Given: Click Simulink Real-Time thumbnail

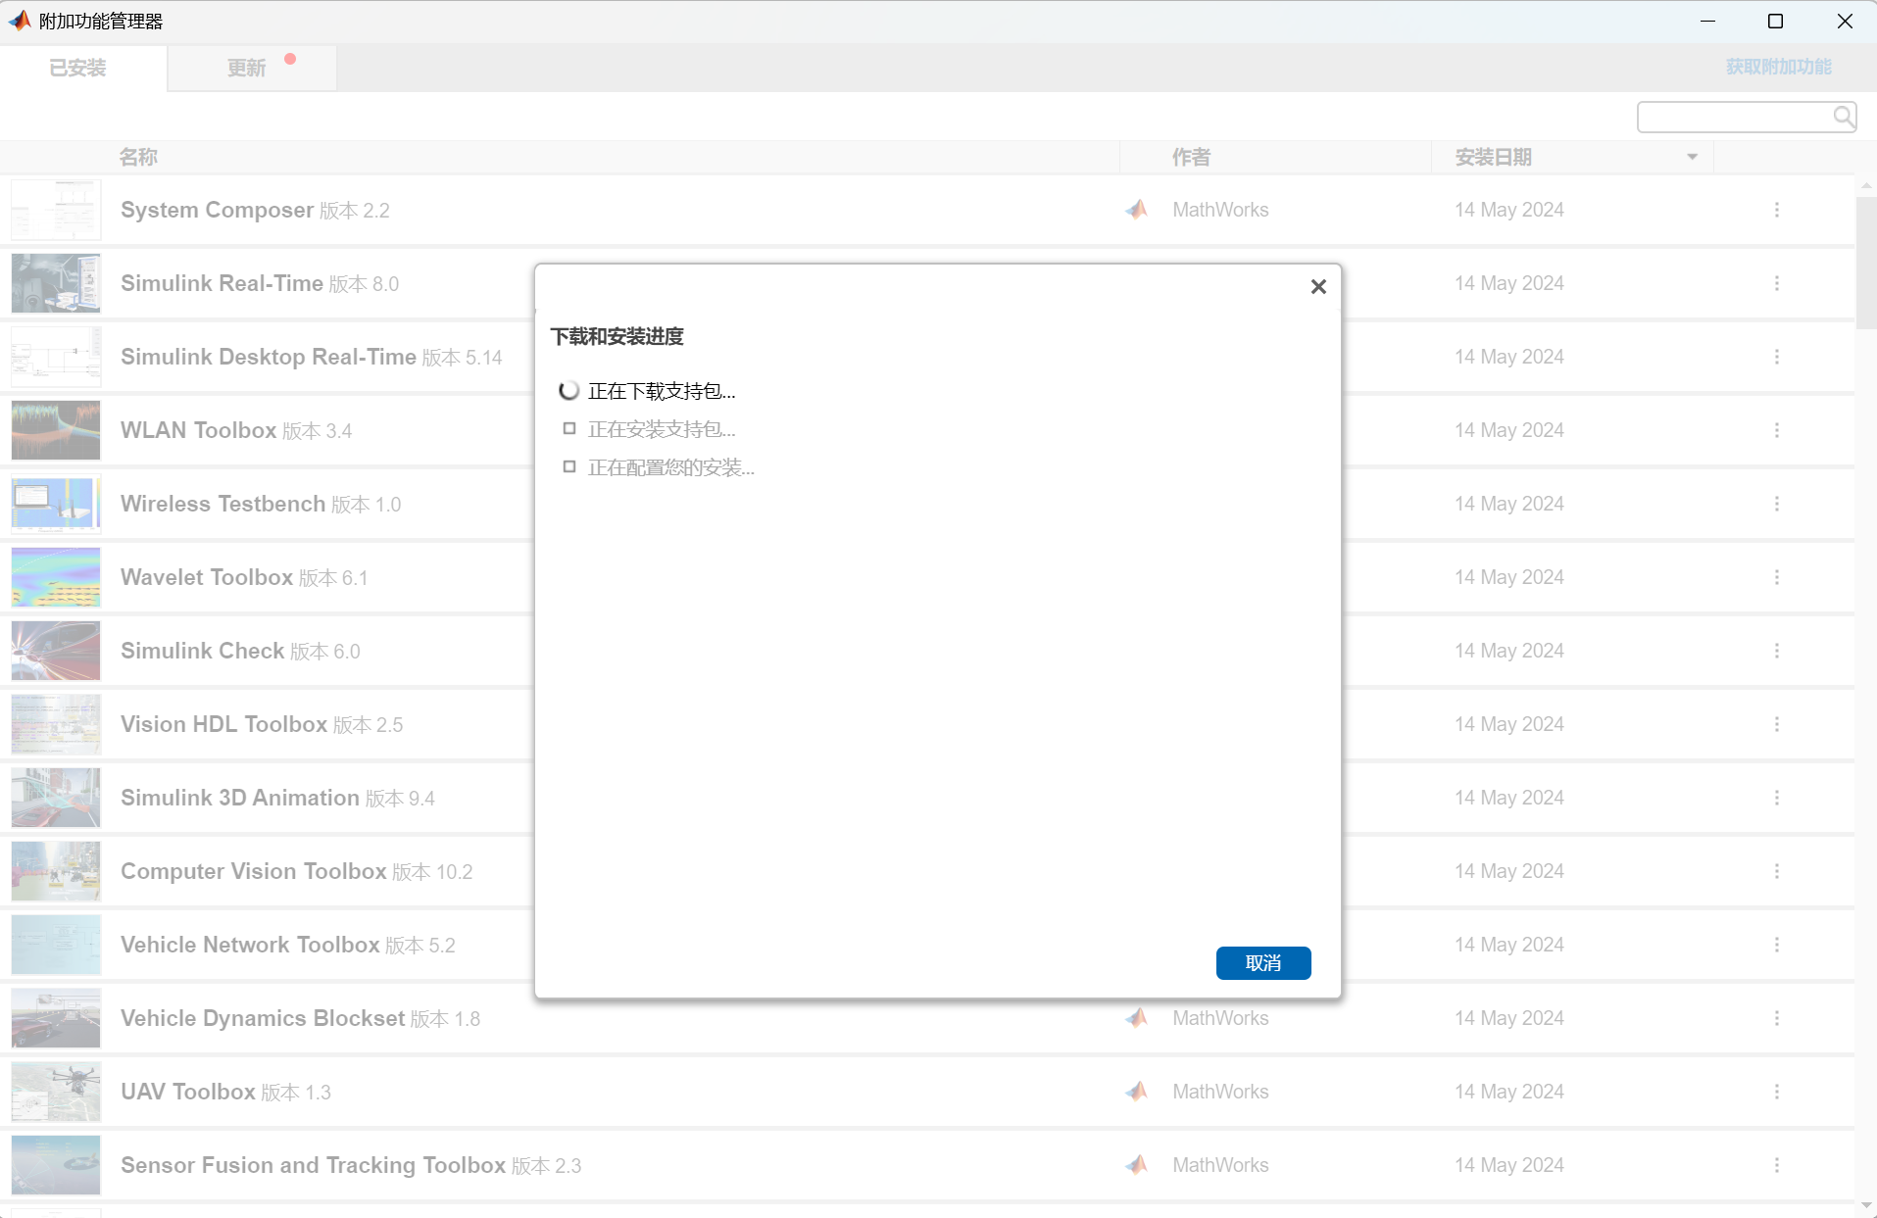Looking at the screenshot, I should 56,283.
